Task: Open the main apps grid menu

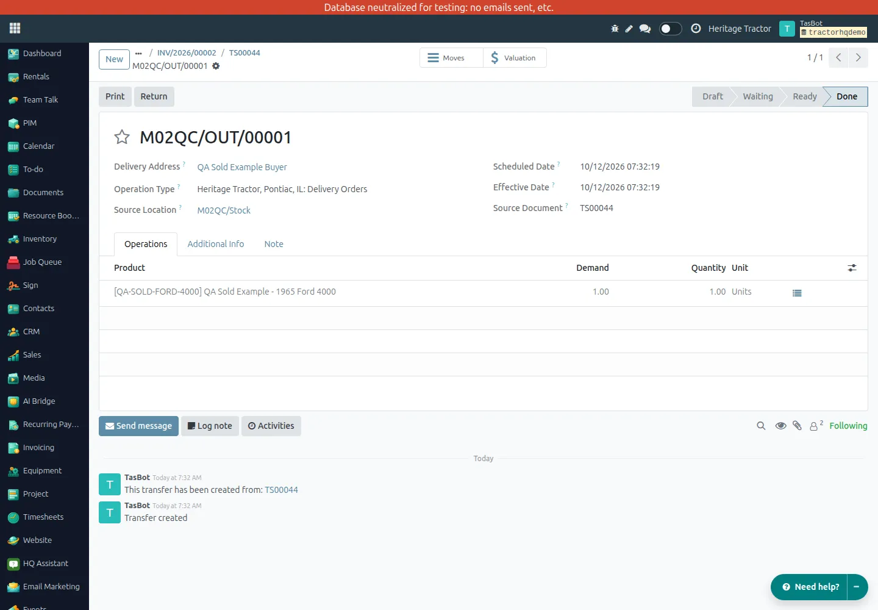Action: click(x=15, y=28)
